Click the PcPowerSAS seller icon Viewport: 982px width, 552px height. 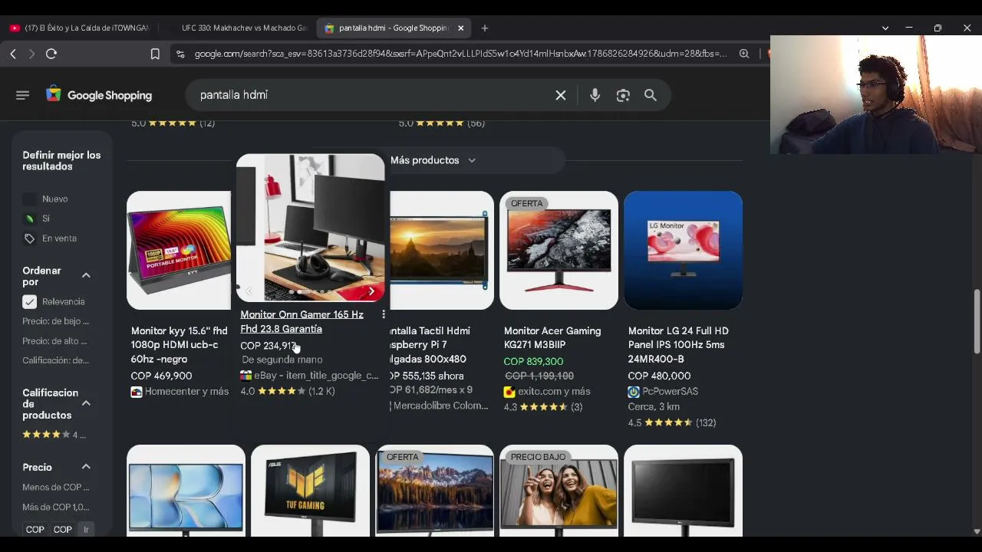634,392
